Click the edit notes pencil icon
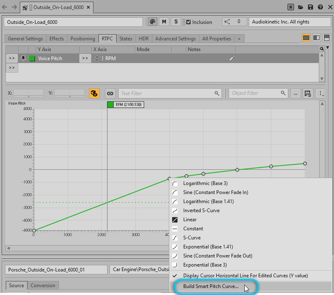This screenshot has height=295, width=334. [x=231, y=59]
